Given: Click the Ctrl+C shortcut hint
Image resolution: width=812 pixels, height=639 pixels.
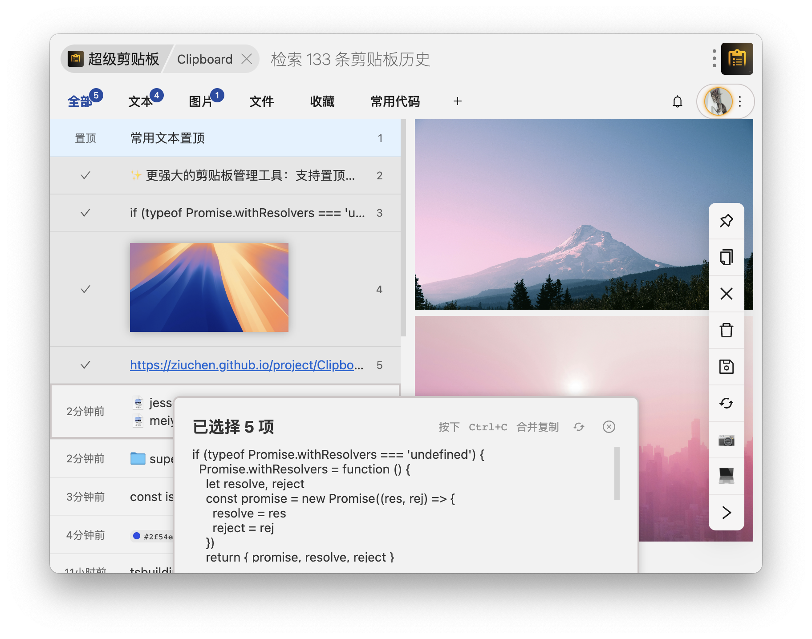Looking at the screenshot, I should point(487,427).
